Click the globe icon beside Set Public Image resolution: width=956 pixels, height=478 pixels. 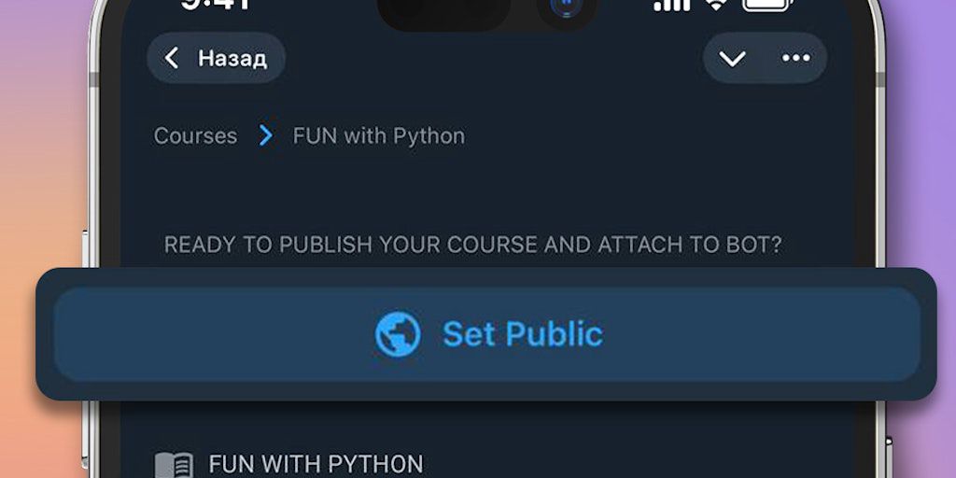[x=399, y=334]
